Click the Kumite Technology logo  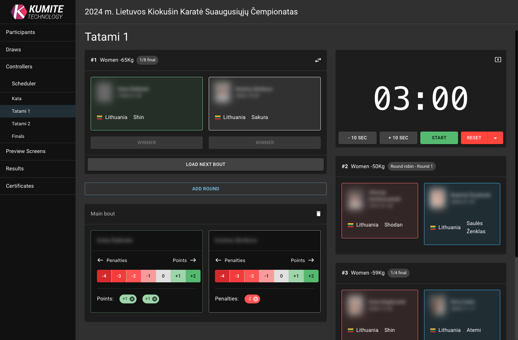coord(37,12)
